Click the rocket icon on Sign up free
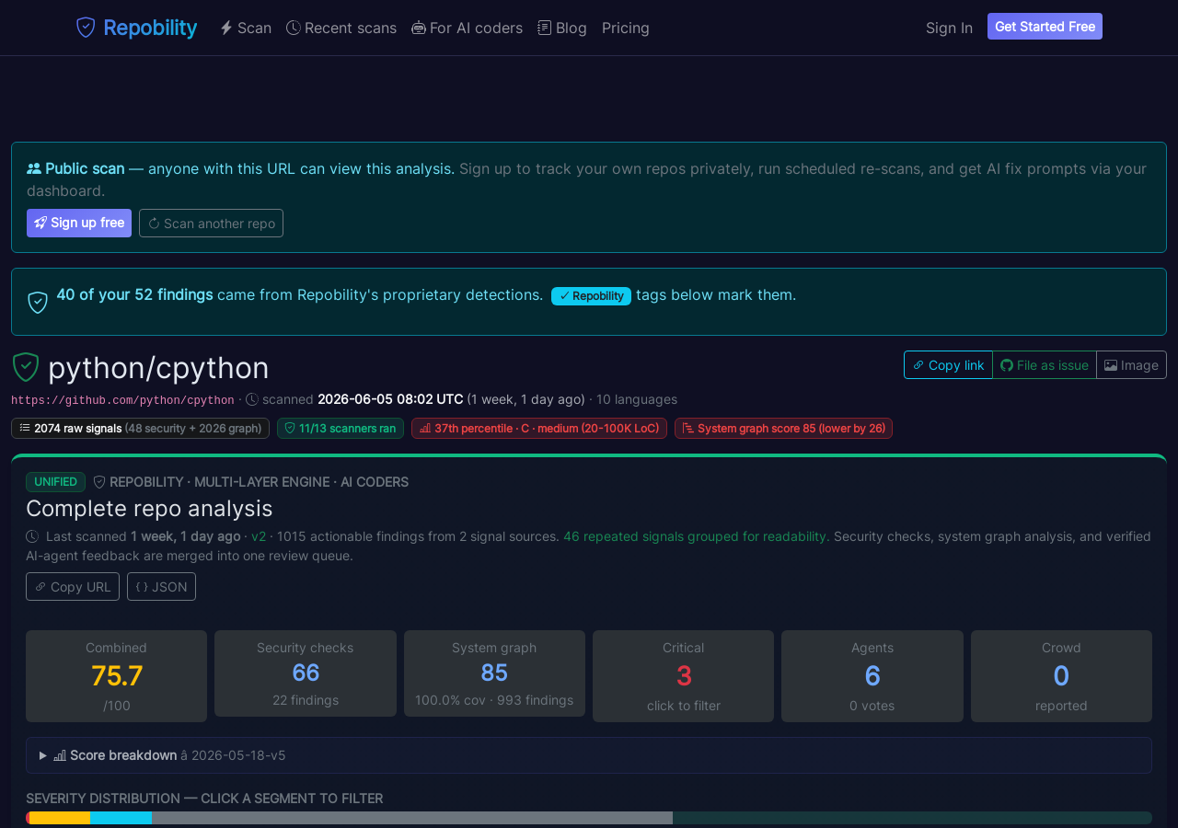 [x=40, y=223]
